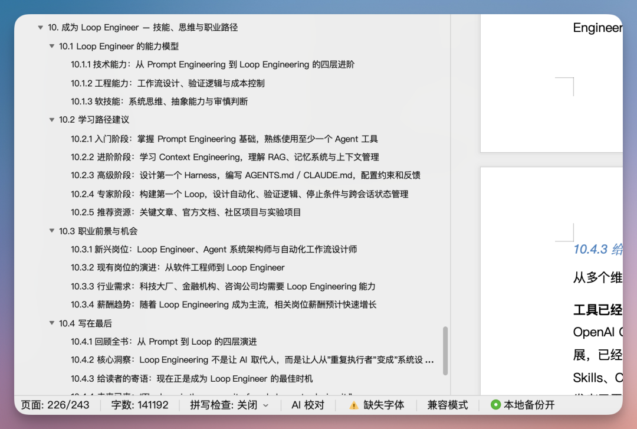Click the Skills line in document page
Viewport: 637px width, 429px height.
click(x=597, y=378)
